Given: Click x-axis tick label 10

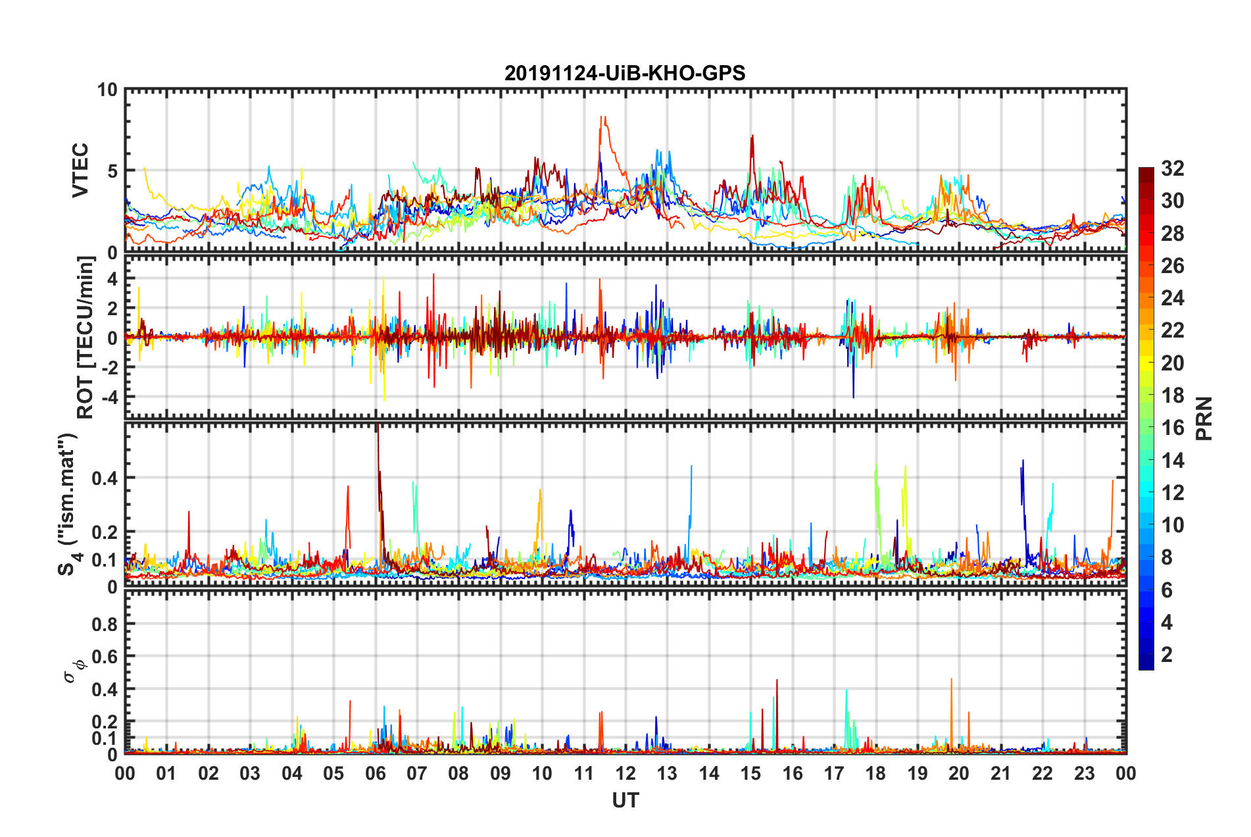Looking at the screenshot, I should 542,773.
